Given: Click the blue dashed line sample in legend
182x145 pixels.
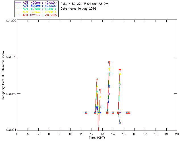Looking at the screenshot, I should pos(18,6).
